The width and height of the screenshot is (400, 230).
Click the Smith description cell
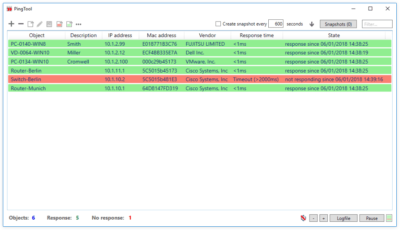[74, 44]
